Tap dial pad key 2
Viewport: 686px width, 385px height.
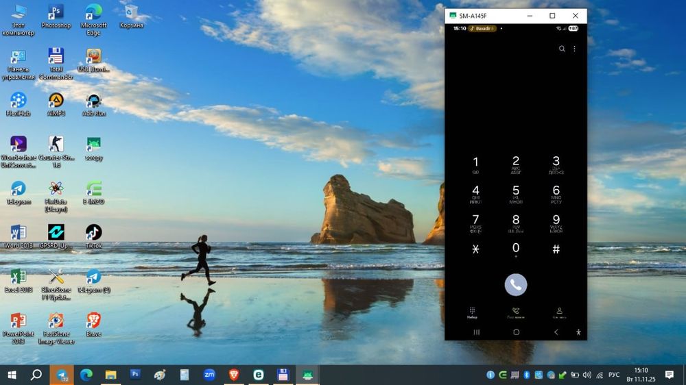[x=516, y=164]
